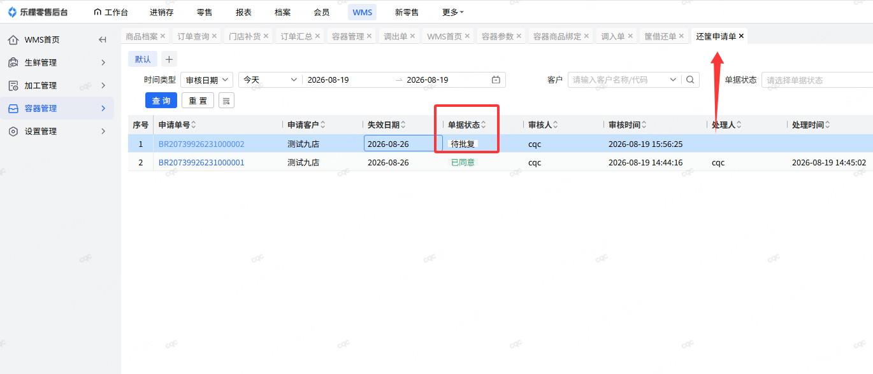
Task: Click the WMS首页 home icon in sidebar
Action: pyautogui.click(x=13, y=40)
